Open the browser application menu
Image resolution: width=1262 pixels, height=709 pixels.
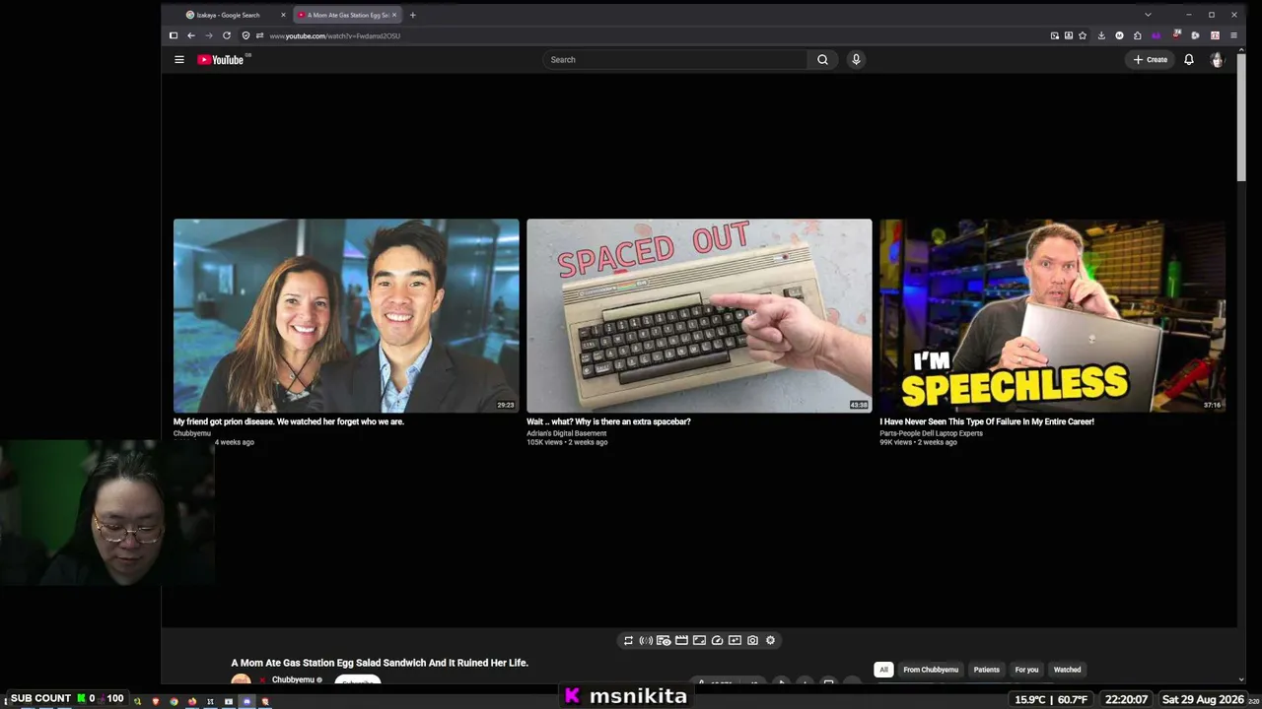(1233, 35)
